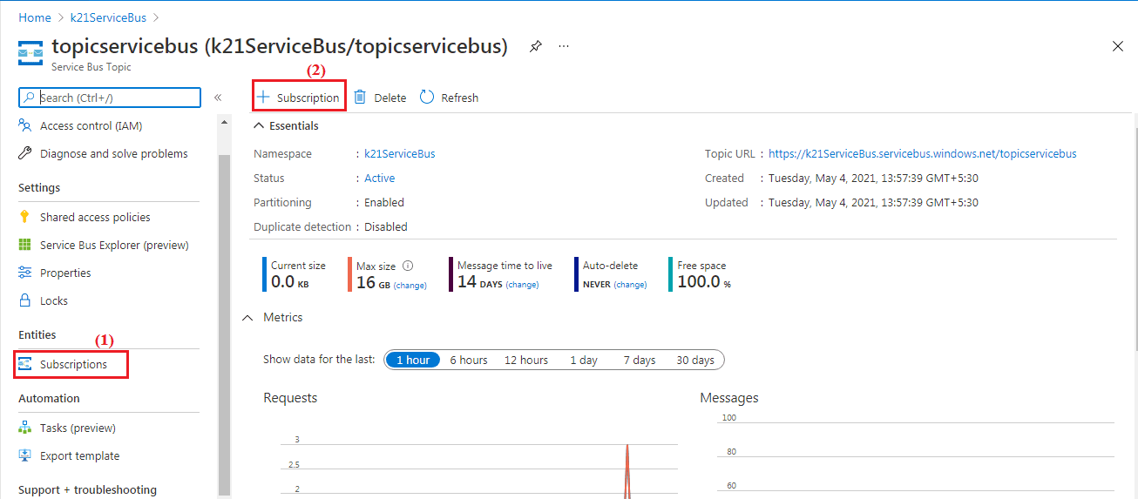Open Service Bus Explorer (preview)

pyautogui.click(x=113, y=246)
